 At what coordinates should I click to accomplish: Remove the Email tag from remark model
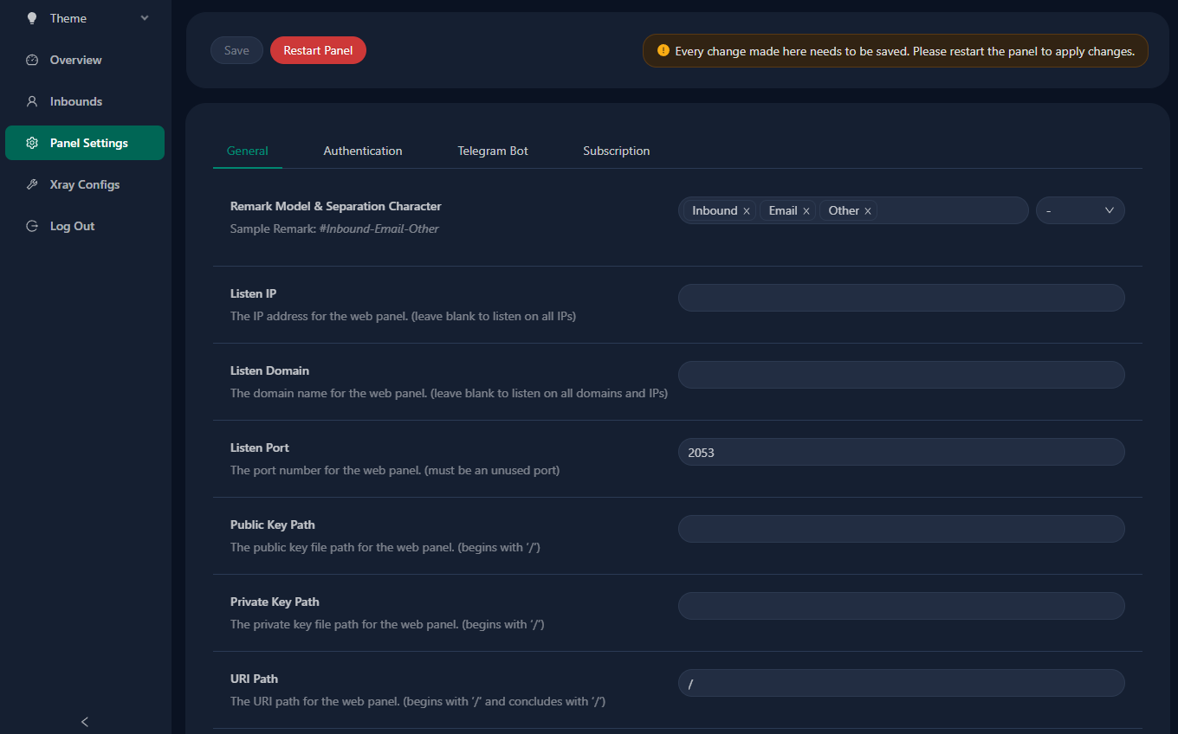[806, 211]
